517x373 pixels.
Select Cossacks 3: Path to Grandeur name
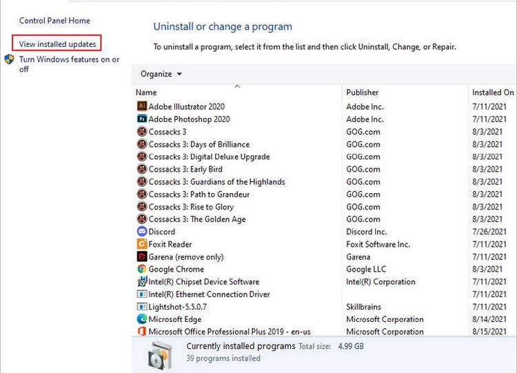click(199, 194)
